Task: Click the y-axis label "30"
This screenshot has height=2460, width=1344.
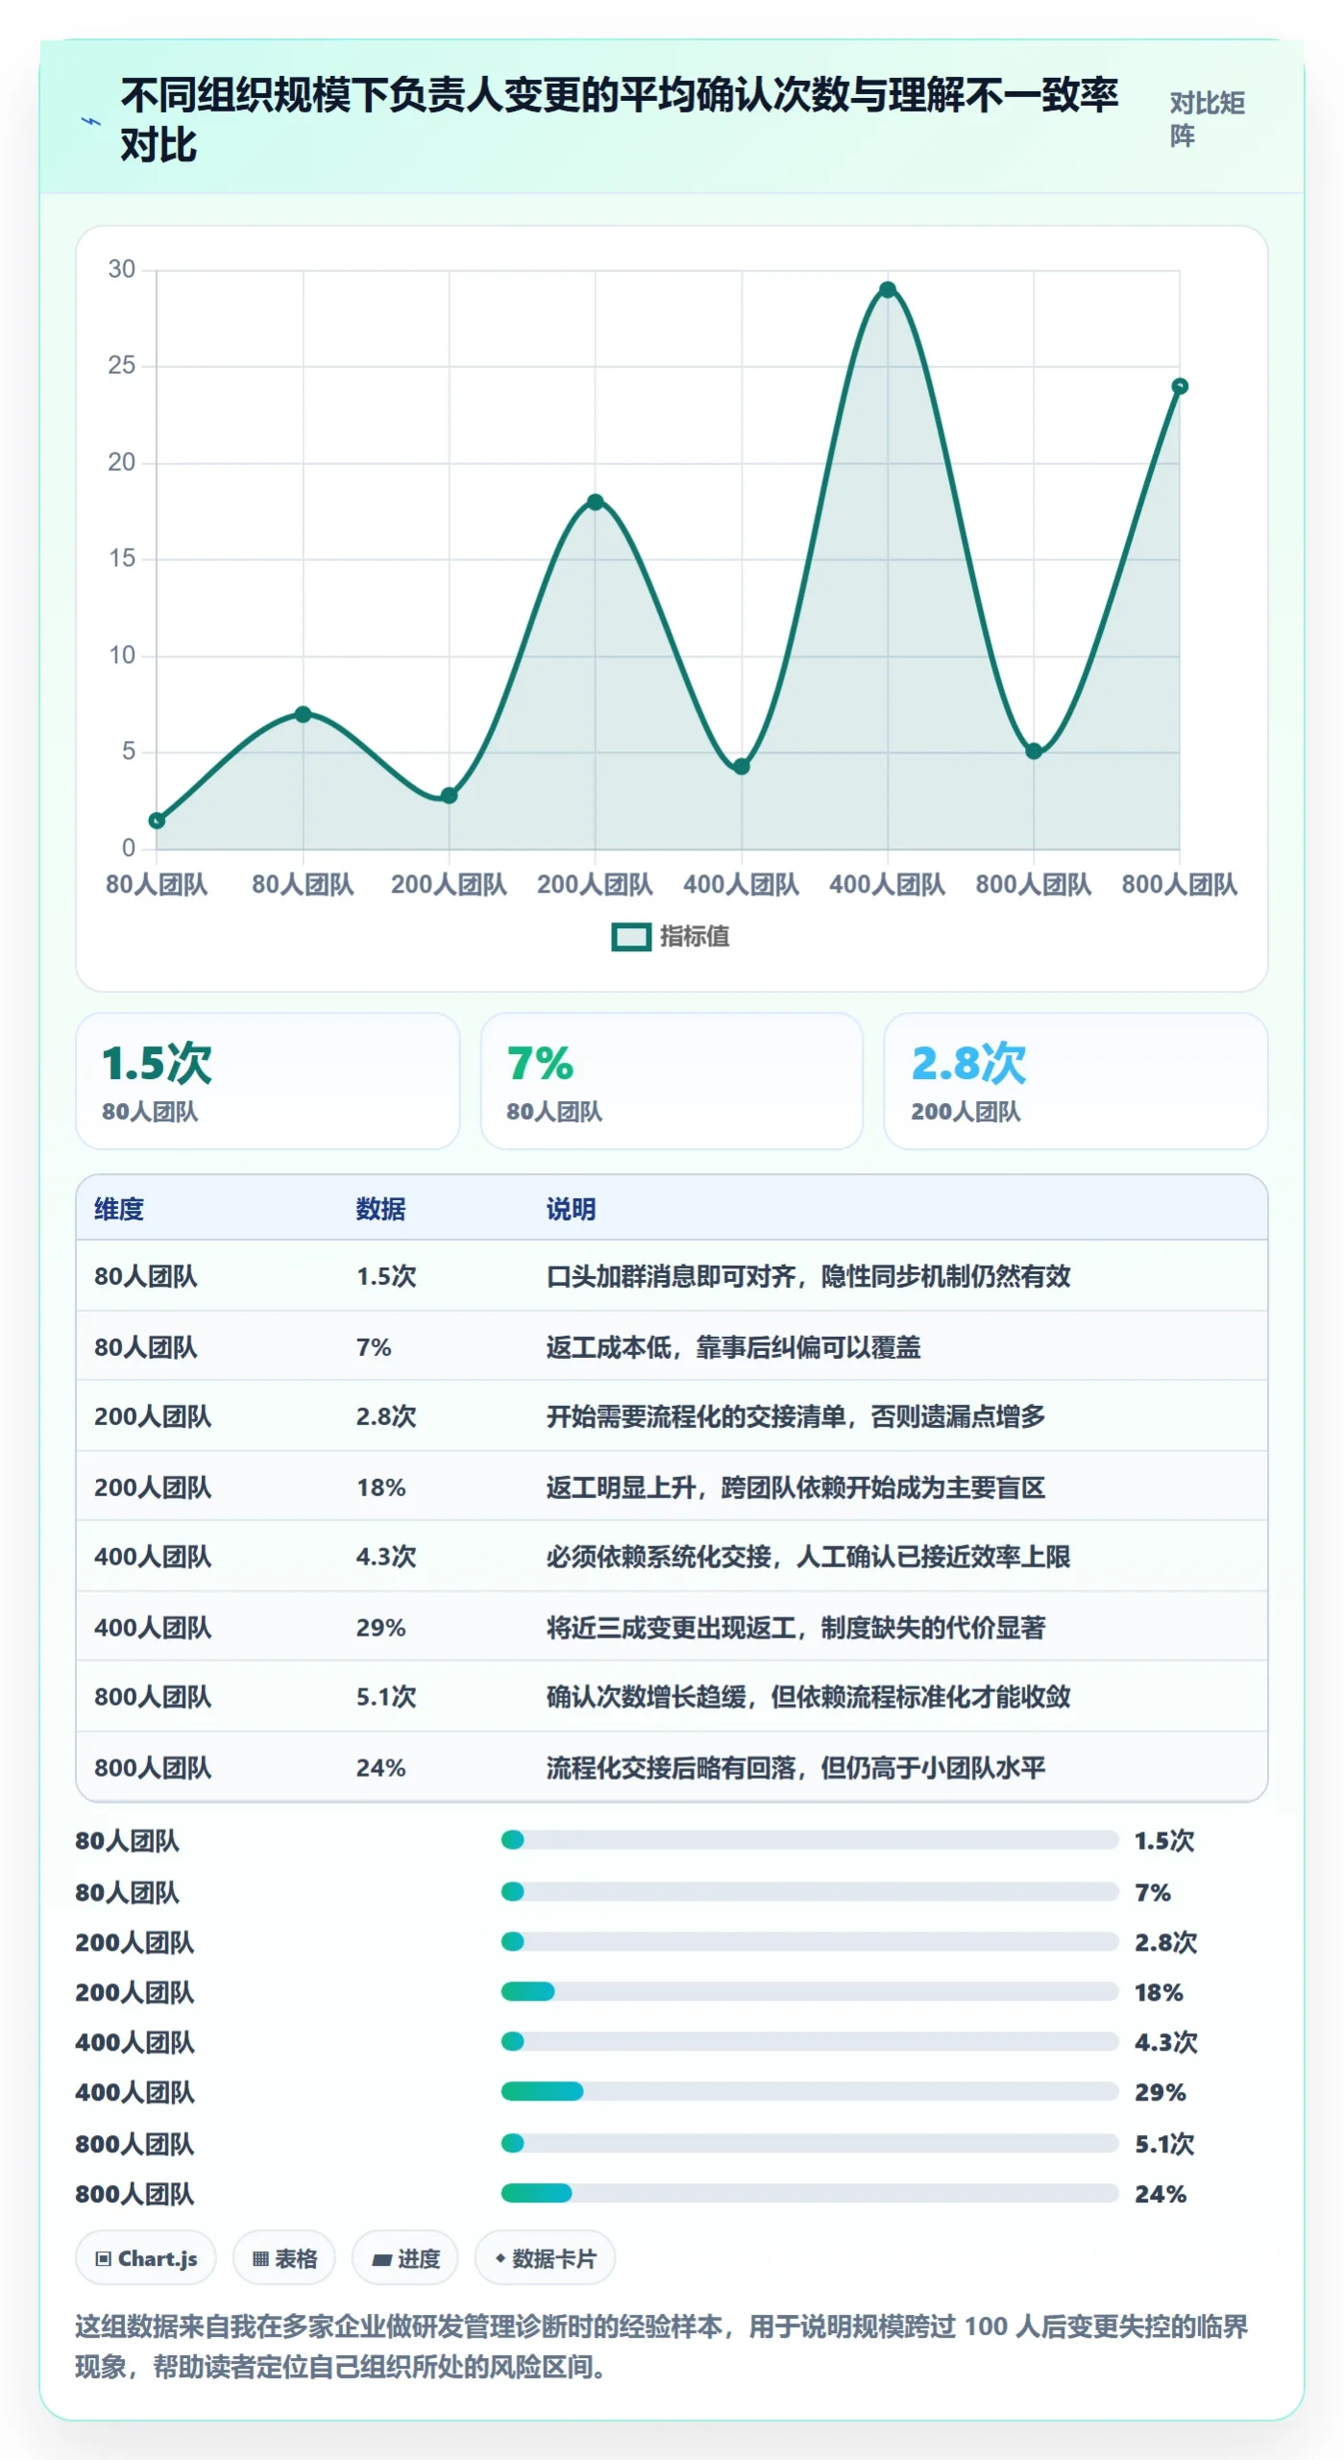Action: pyautogui.click(x=122, y=269)
